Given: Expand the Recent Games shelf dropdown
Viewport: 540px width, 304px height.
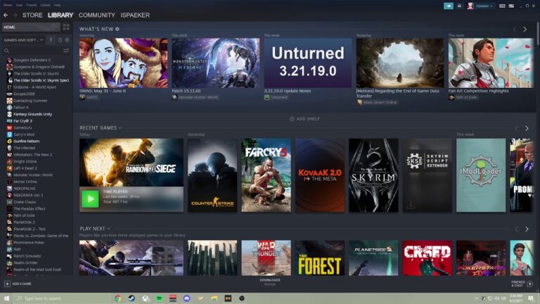Looking at the screenshot, I should click(120, 128).
